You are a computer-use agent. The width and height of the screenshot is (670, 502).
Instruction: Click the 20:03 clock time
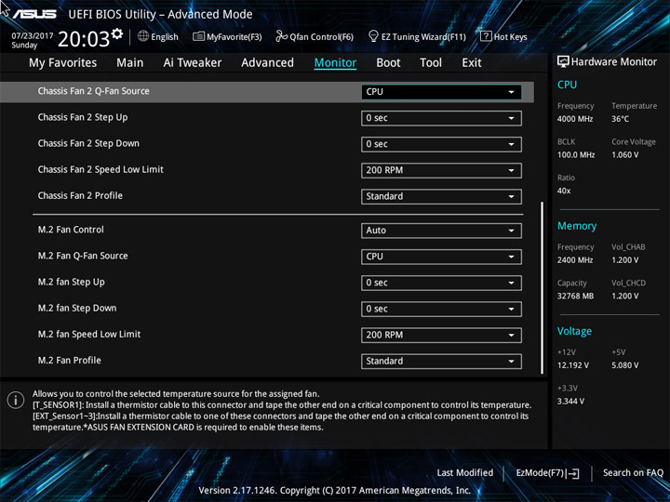point(84,39)
